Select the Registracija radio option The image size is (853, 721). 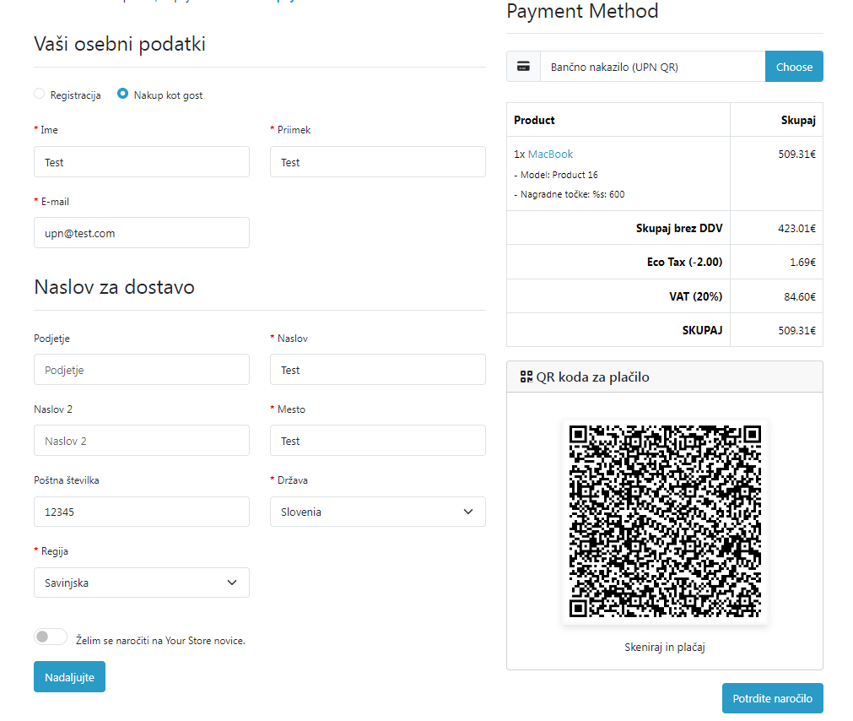pyautogui.click(x=40, y=95)
